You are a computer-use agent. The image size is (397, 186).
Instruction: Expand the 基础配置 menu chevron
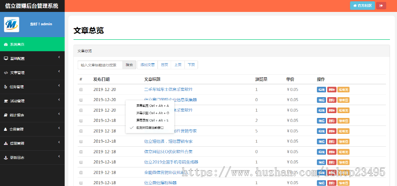pyautogui.click(x=59, y=57)
